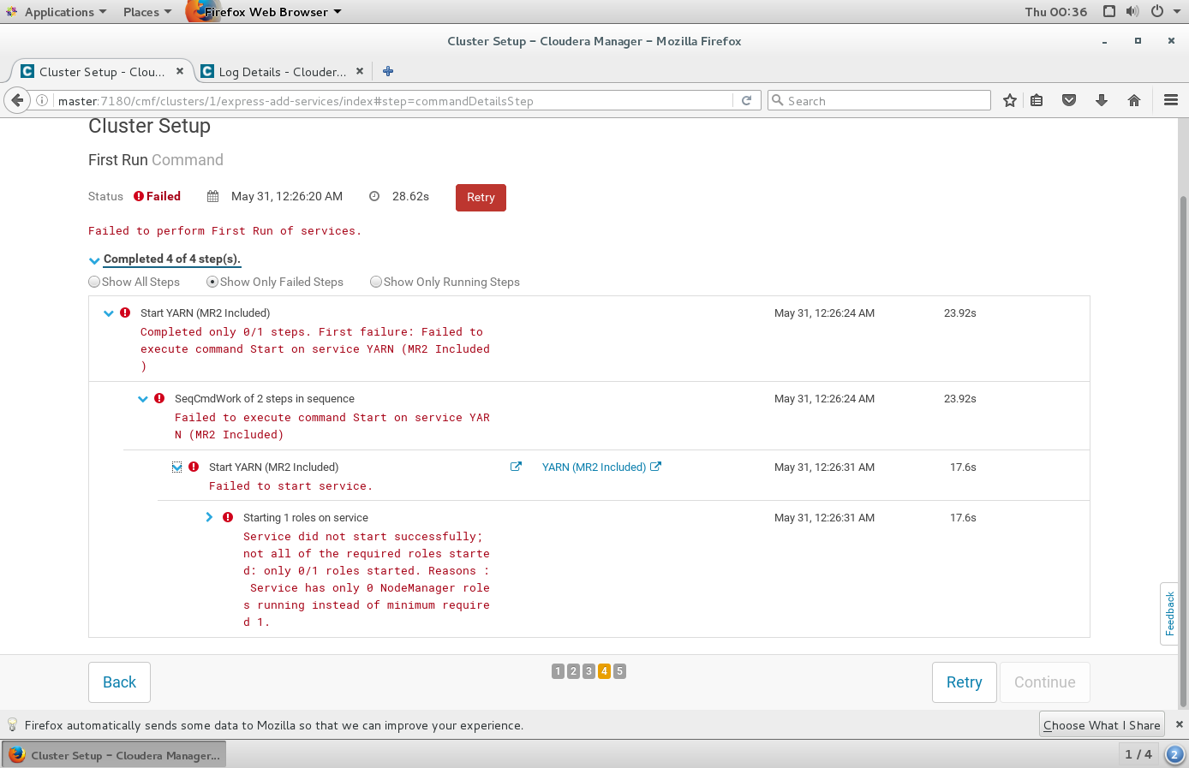Open the downloads arrow icon
The height and width of the screenshot is (768, 1189).
[x=1102, y=100]
